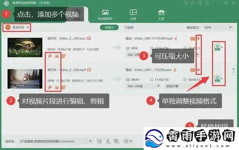Click the shopping cart icon in title bar
The height and width of the screenshot is (150, 239).
[x=186, y=3]
